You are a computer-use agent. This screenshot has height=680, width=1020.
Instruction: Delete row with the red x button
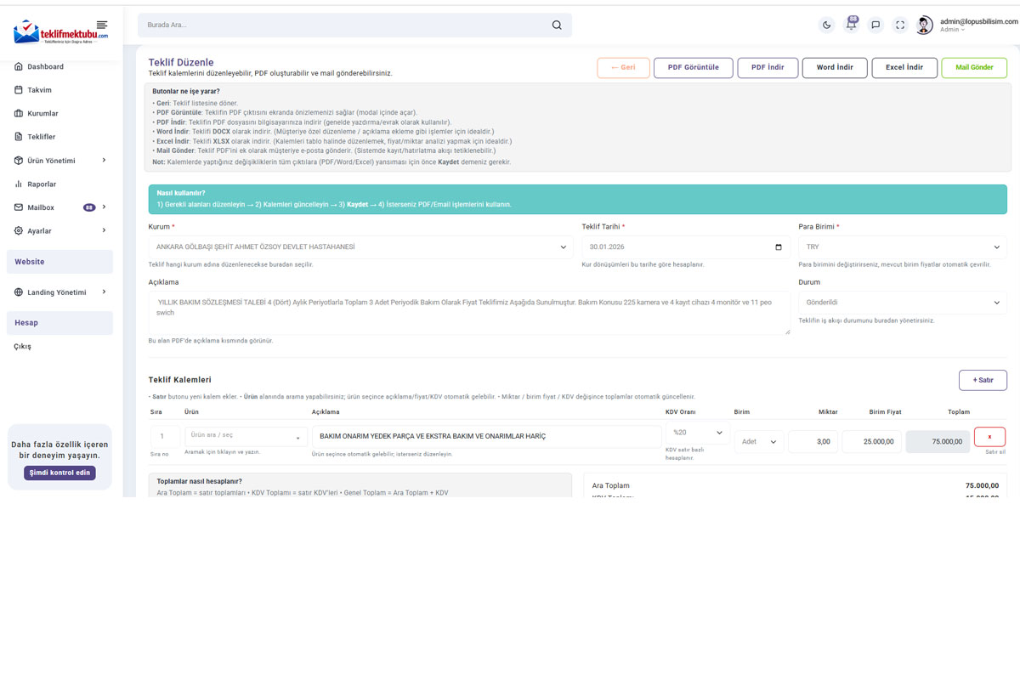tap(989, 437)
